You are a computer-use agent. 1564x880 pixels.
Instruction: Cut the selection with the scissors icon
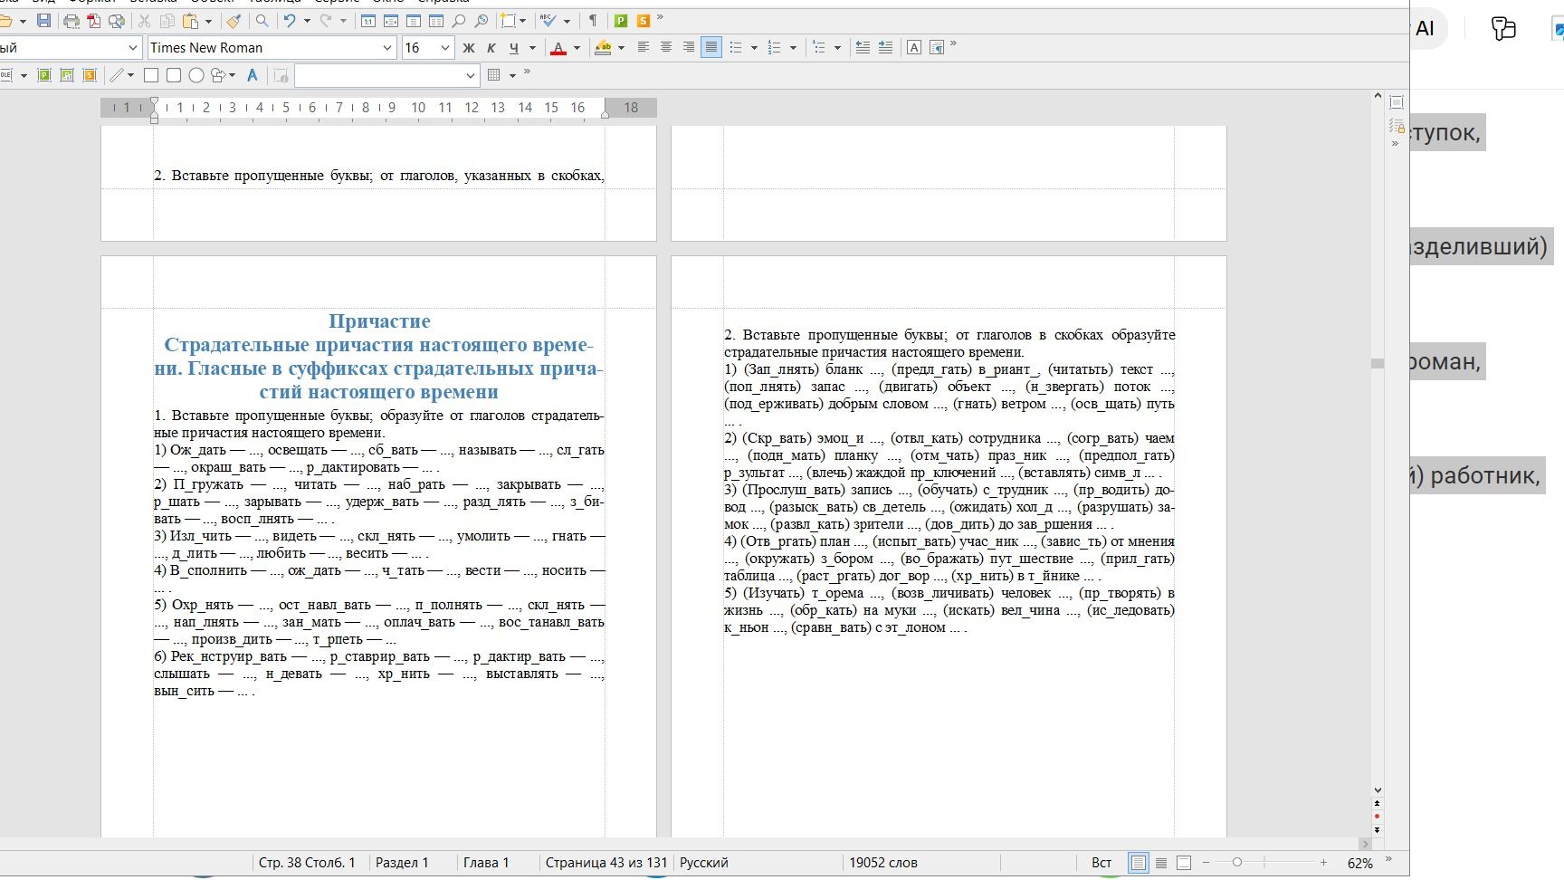144,21
